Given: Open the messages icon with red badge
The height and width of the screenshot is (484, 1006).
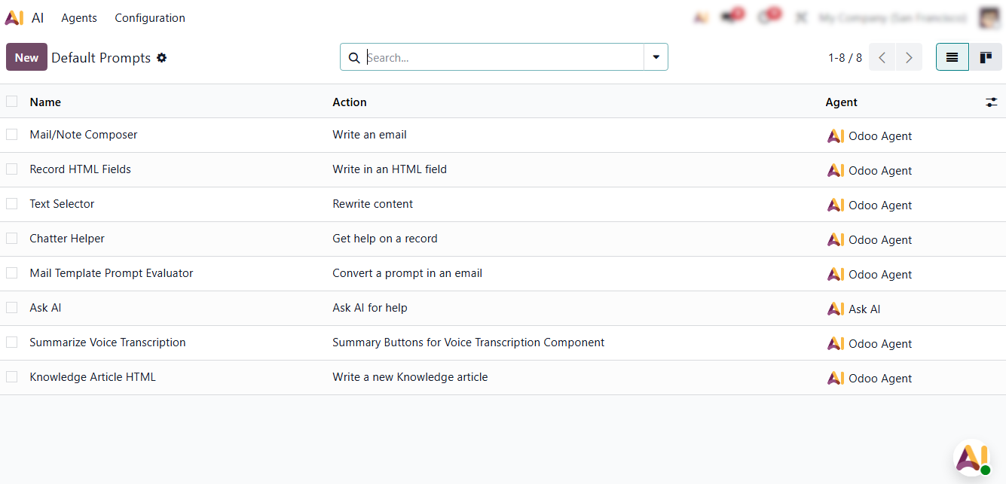Looking at the screenshot, I should tap(730, 18).
